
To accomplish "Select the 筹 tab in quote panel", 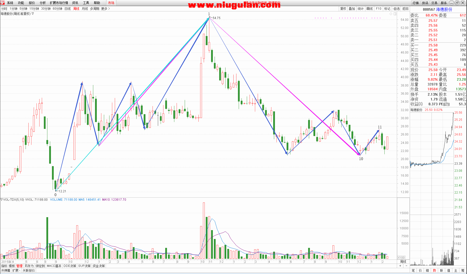I will [463, 270].
